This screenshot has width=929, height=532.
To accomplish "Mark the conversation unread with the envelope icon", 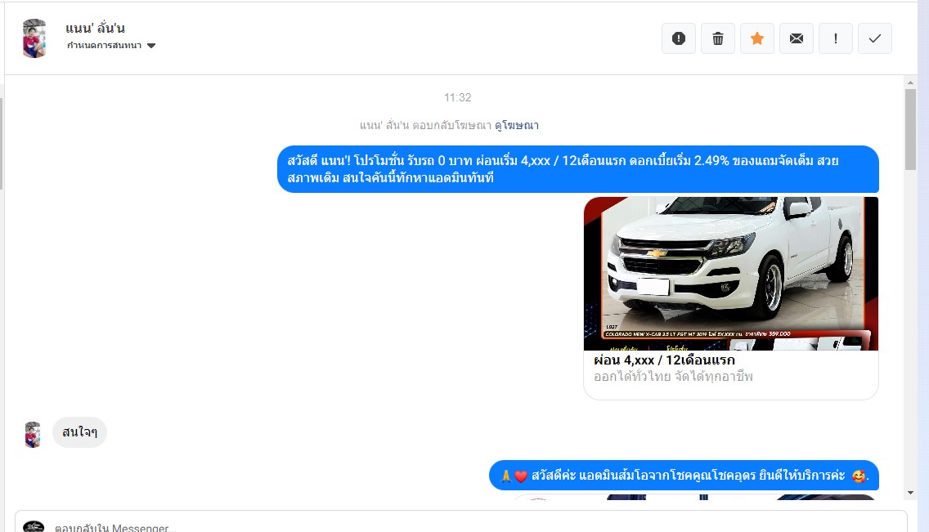I will [797, 38].
